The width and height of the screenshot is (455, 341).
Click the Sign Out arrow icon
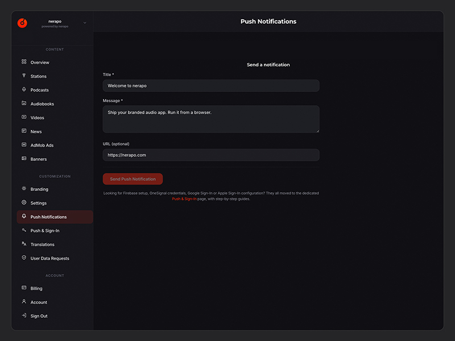[24, 315]
